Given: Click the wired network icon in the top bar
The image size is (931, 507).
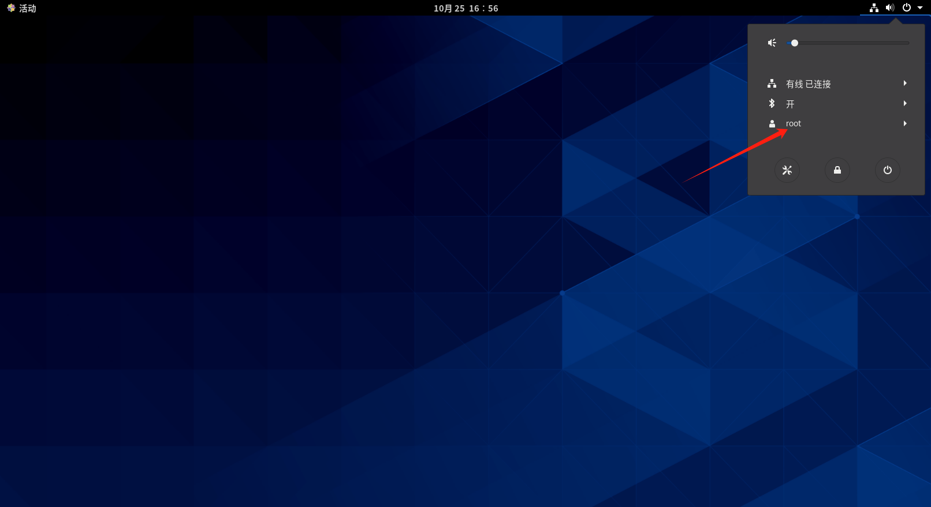Looking at the screenshot, I should click(874, 8).
